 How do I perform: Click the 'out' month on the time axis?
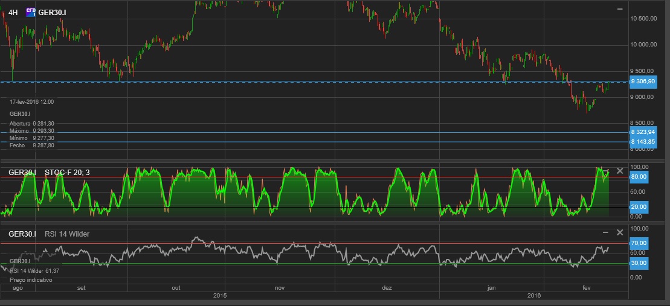(x=176, y=288)
